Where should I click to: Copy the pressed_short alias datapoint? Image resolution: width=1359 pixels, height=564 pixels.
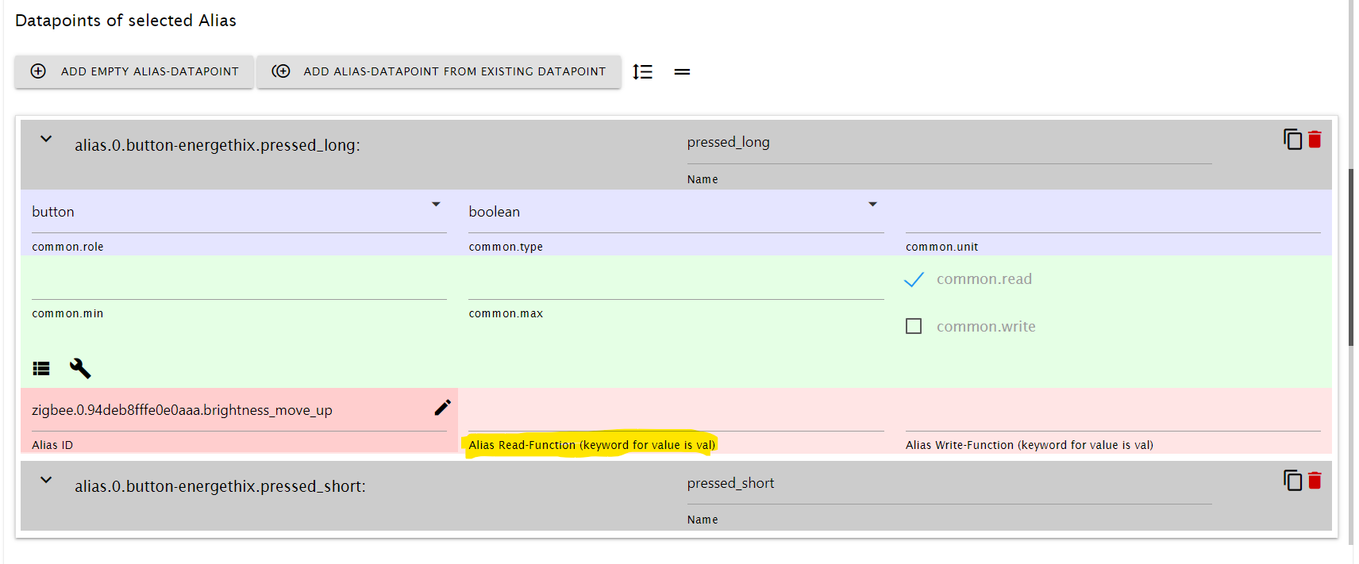1292,481
